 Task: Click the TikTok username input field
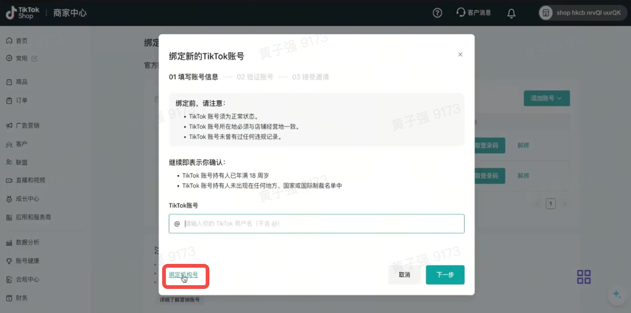coord(322,224)
